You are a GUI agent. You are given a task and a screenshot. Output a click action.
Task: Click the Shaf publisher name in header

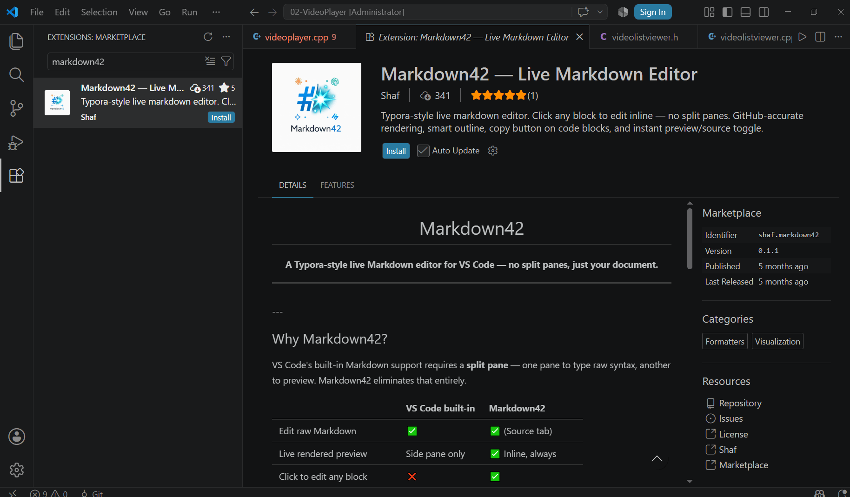tap(390, 95)
